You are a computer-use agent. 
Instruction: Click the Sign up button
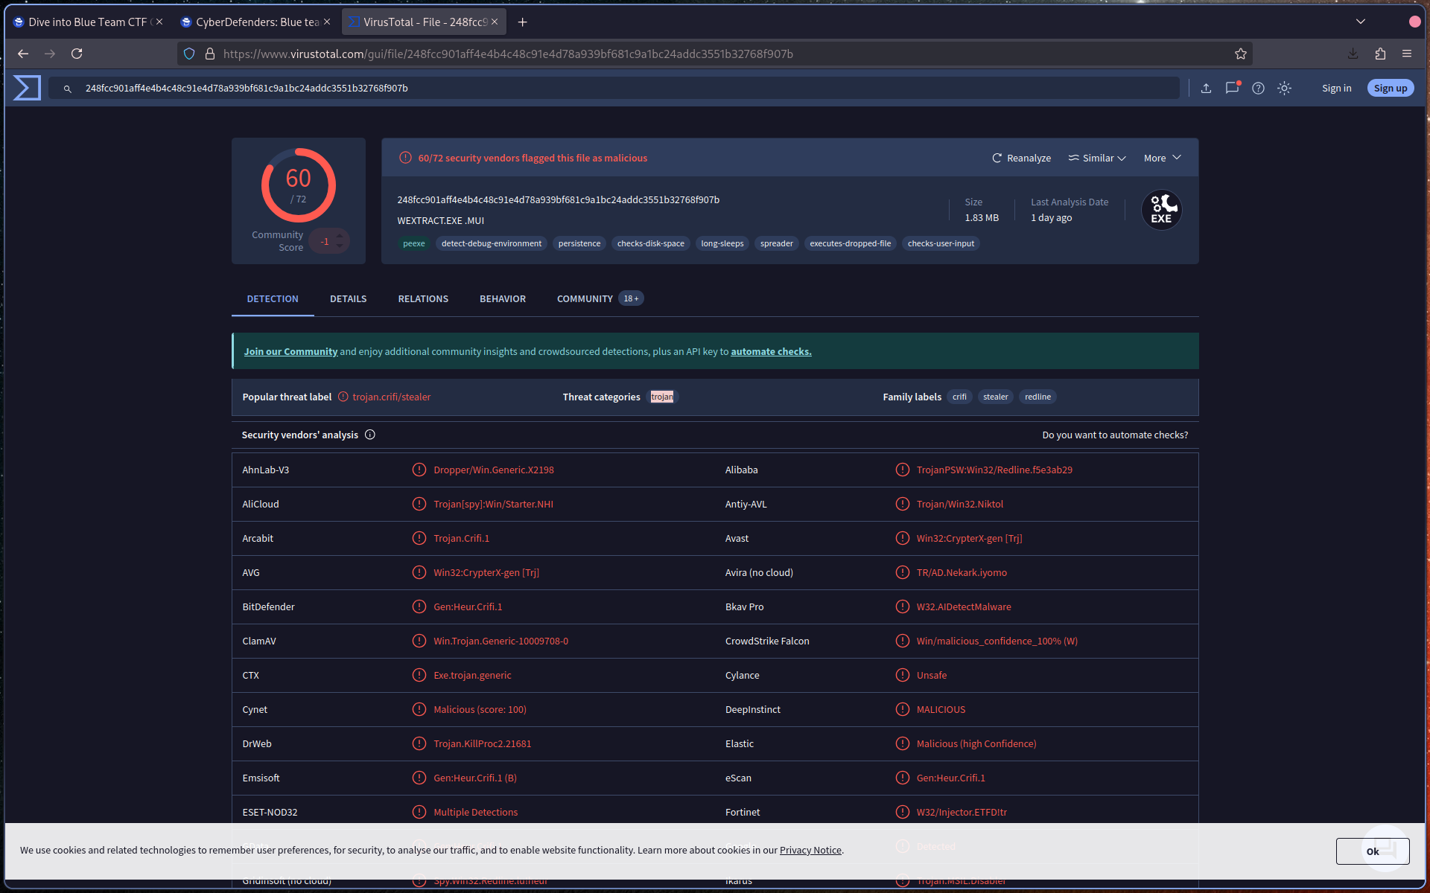1391,88
